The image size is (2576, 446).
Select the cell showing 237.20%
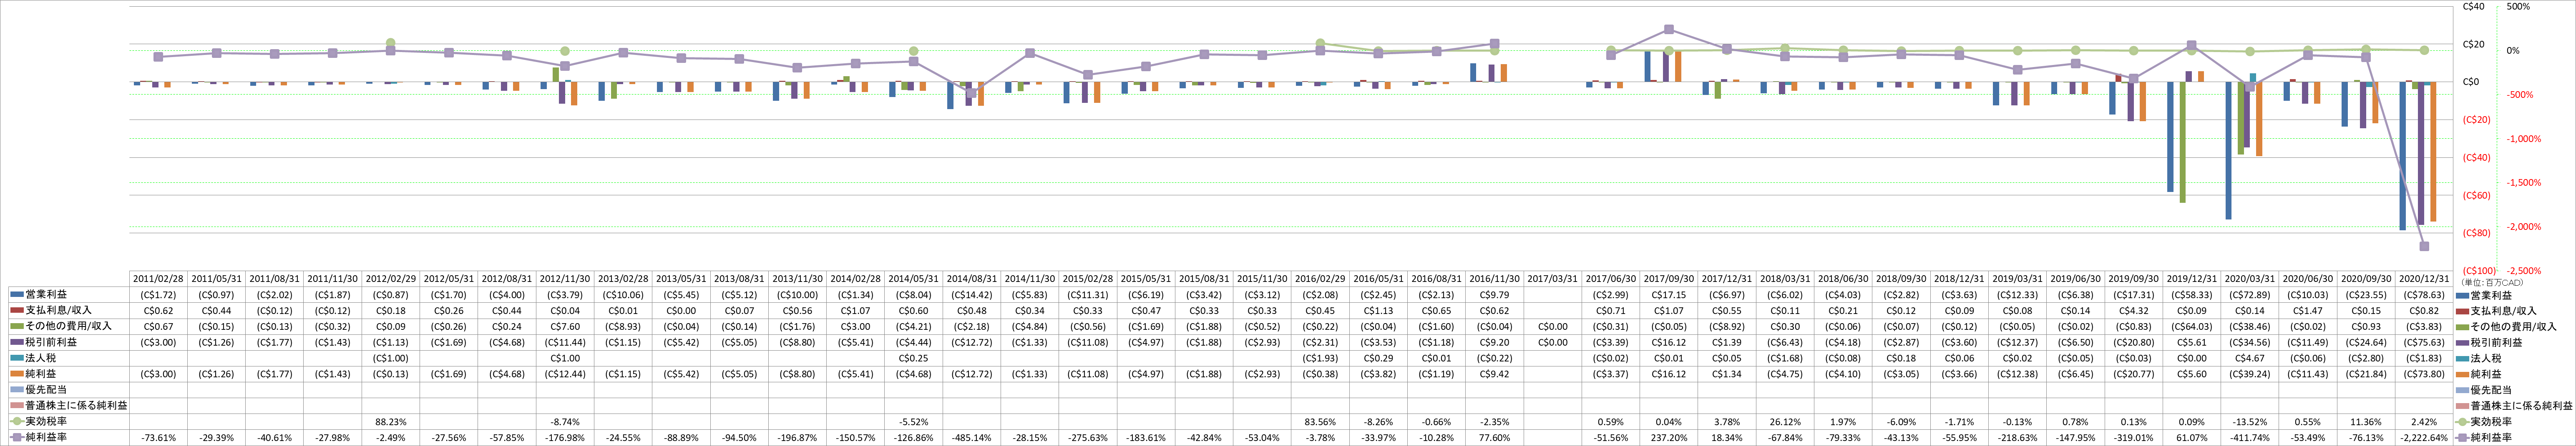(x=1669, y=438)
